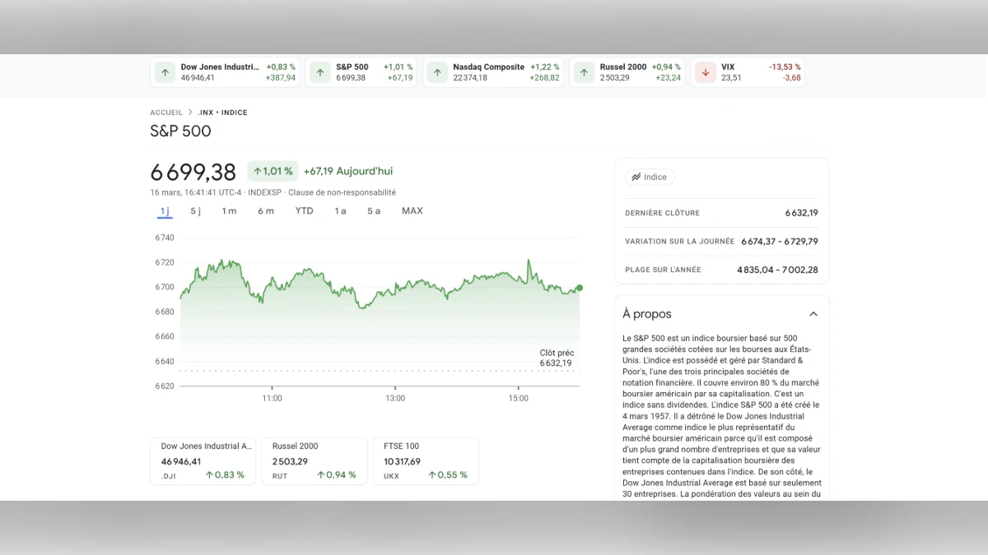The height and width of the screenshot is (555, 988).
Task: Open the Russell 2000 card below chart
Action: 314,460
